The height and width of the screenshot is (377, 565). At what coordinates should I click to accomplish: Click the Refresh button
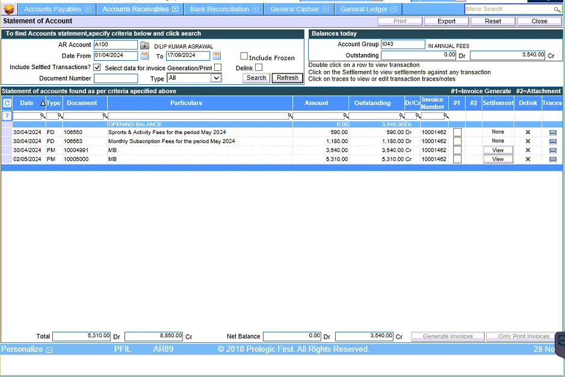288,78
